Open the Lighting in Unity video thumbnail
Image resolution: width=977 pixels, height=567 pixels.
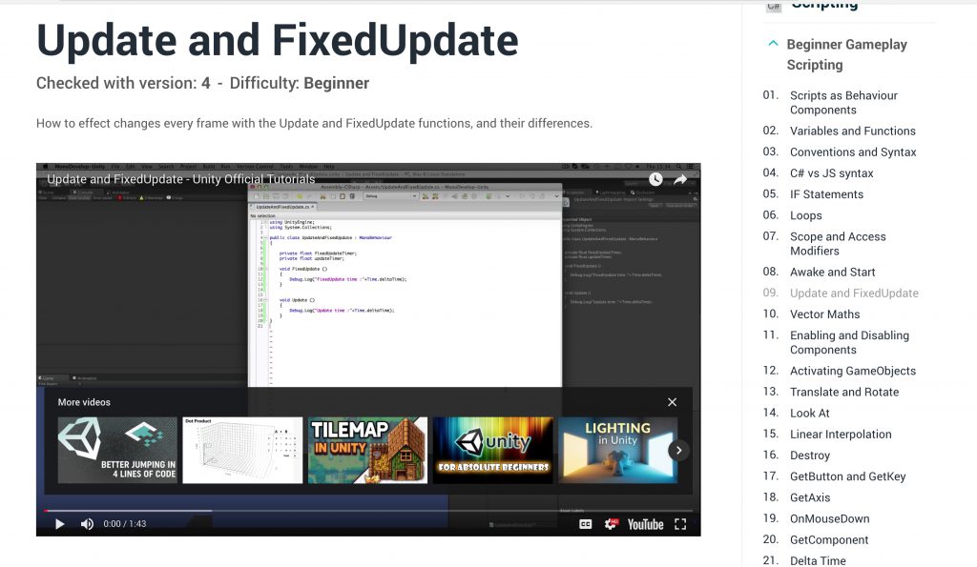click(617, 450)
